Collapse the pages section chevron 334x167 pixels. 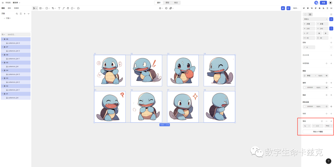pos(28,14)
